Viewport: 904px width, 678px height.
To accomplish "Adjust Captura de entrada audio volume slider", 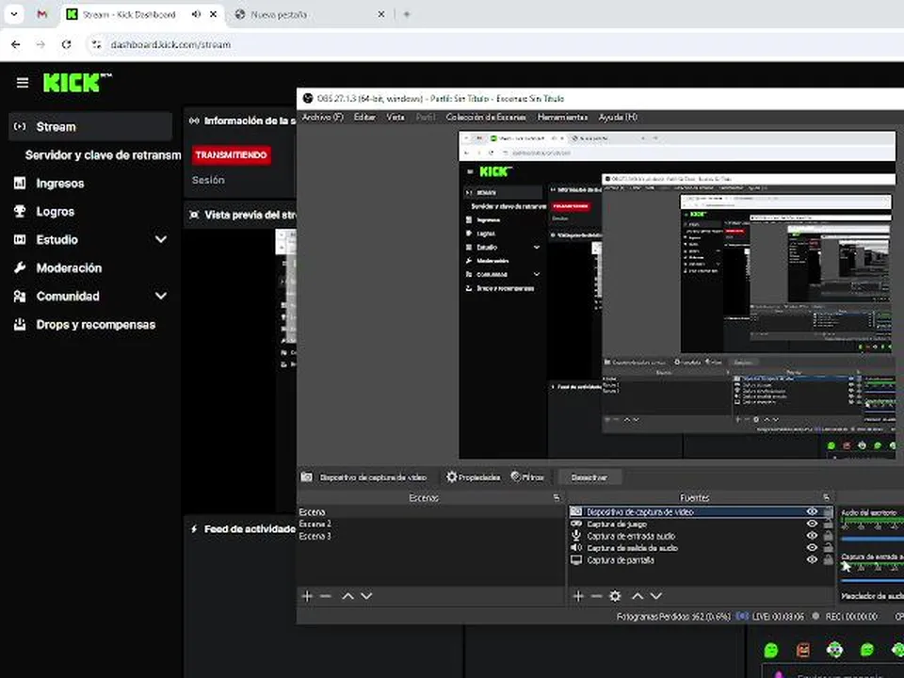I will (872, 581).
